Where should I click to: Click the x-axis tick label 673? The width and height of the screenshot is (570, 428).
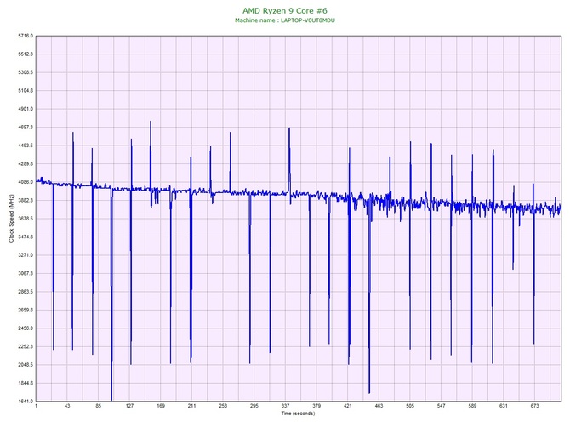pos(534,406)
